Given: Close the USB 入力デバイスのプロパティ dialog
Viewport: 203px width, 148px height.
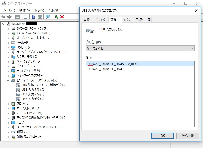Looking at the screenshot, I should (197, 10).
